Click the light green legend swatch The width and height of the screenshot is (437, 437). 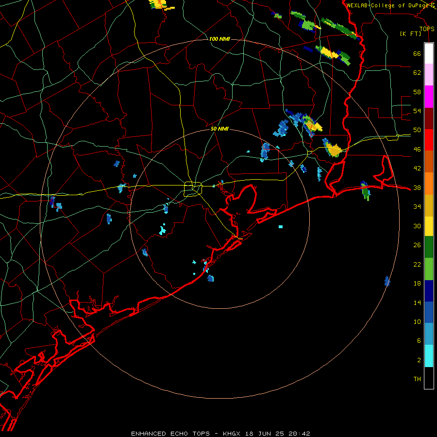[429, 269]
